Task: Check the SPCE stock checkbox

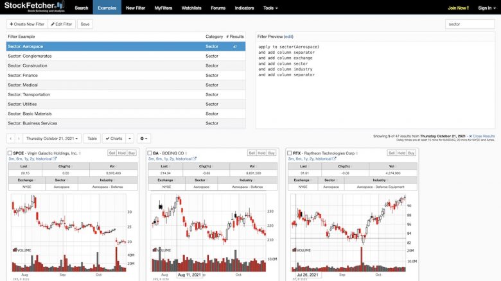Action: [x=10, y=153]
